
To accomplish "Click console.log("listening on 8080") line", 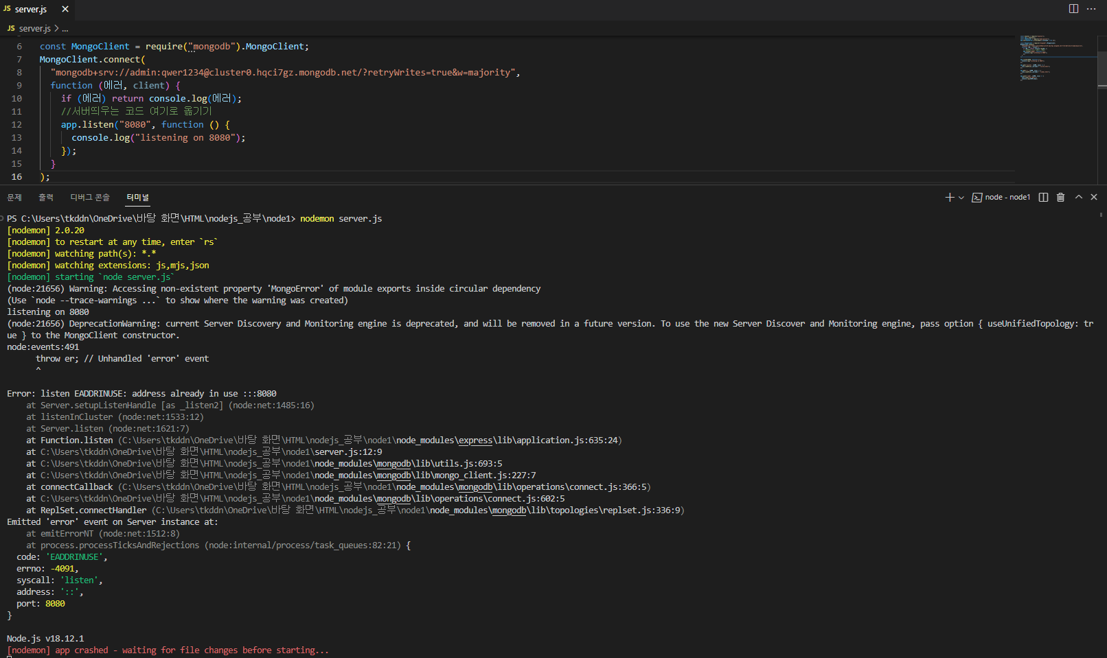I will (x=159, y=138).
